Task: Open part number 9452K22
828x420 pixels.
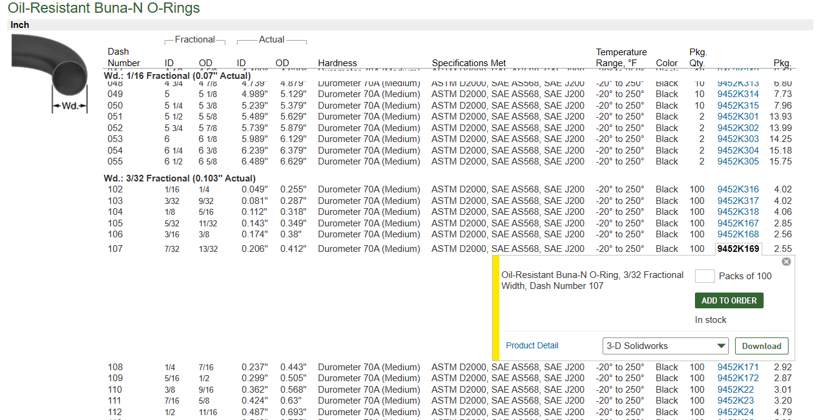Action: pyautogui.click(x=735, y=390)
